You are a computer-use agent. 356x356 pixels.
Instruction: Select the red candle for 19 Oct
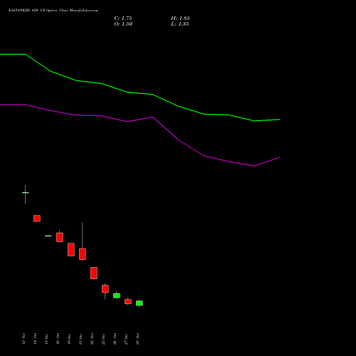(x=71, y=249)
